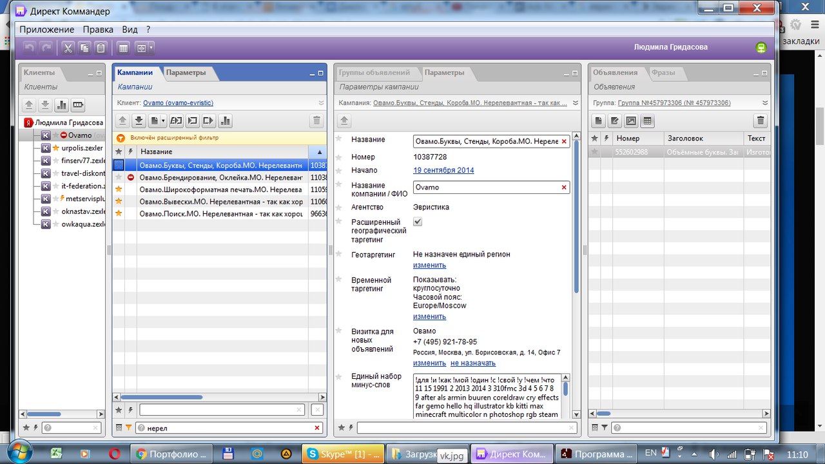Click the find-and-replace icon in Кампании toolbar
The height and width of the screenshot is (464, 825).
click(176, 121)
